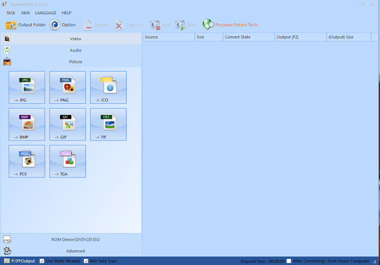Viewport: 380px width, 265px height.
Task: Expand the Video category panel
Action: [x=71, y=39]
